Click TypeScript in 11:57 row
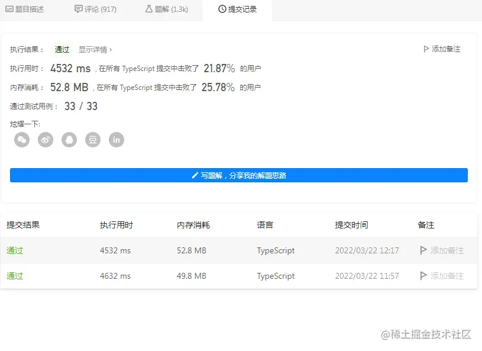Screen dimensions: 482x351 tap(276, 276)
